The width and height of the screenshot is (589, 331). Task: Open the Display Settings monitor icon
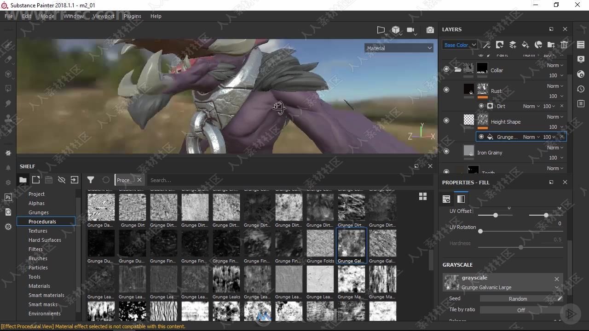[581, 59]
